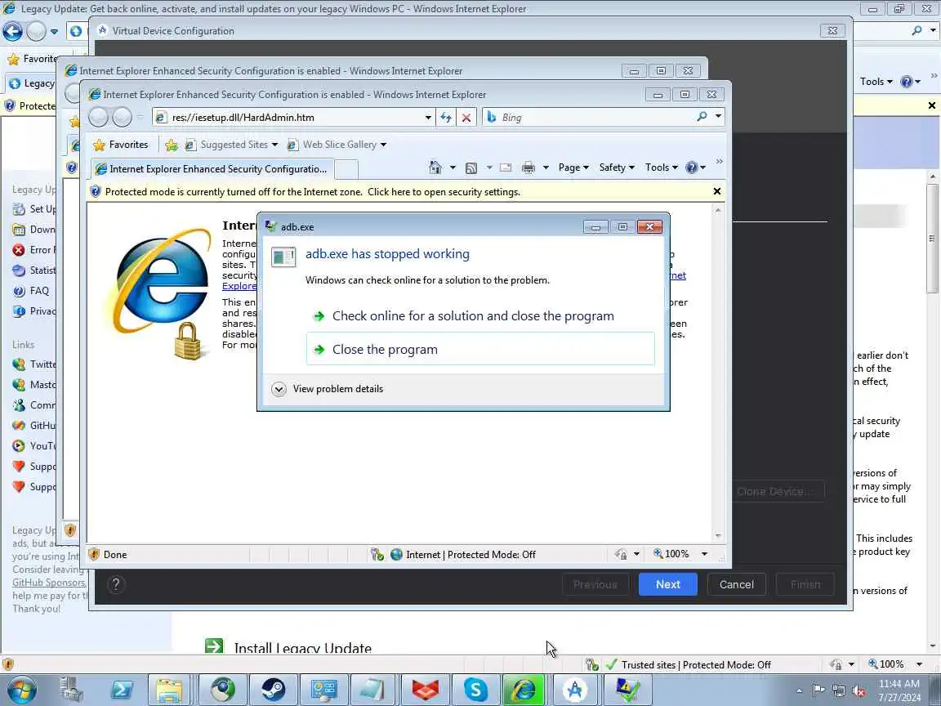
Task: Expand 'View problem details' chevron
Action: pos(279,389)
